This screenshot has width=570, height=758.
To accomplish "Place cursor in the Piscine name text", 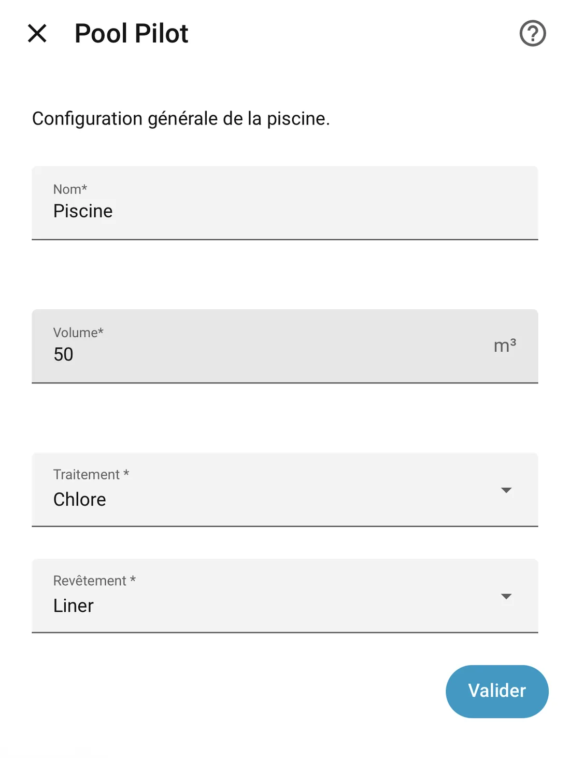I will (83, 211).
